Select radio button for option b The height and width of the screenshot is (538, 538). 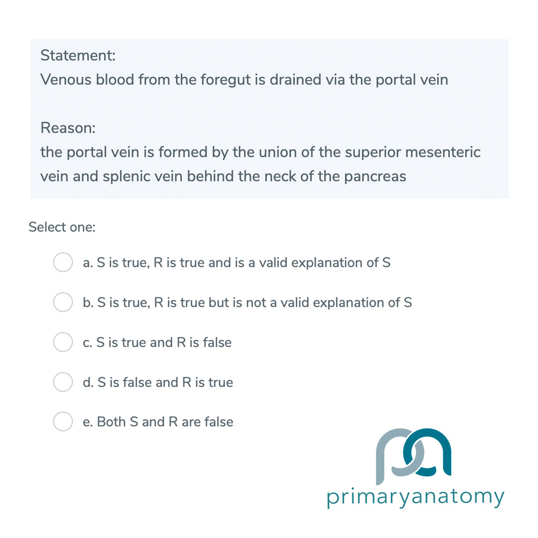click(x=63, y=302)
